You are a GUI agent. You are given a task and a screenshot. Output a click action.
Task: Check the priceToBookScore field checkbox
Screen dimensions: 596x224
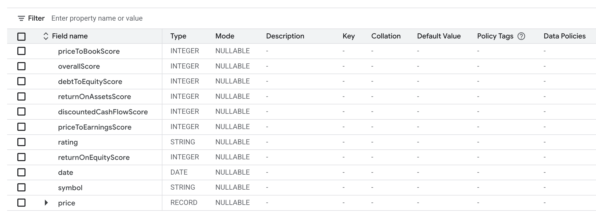point(21,51)
